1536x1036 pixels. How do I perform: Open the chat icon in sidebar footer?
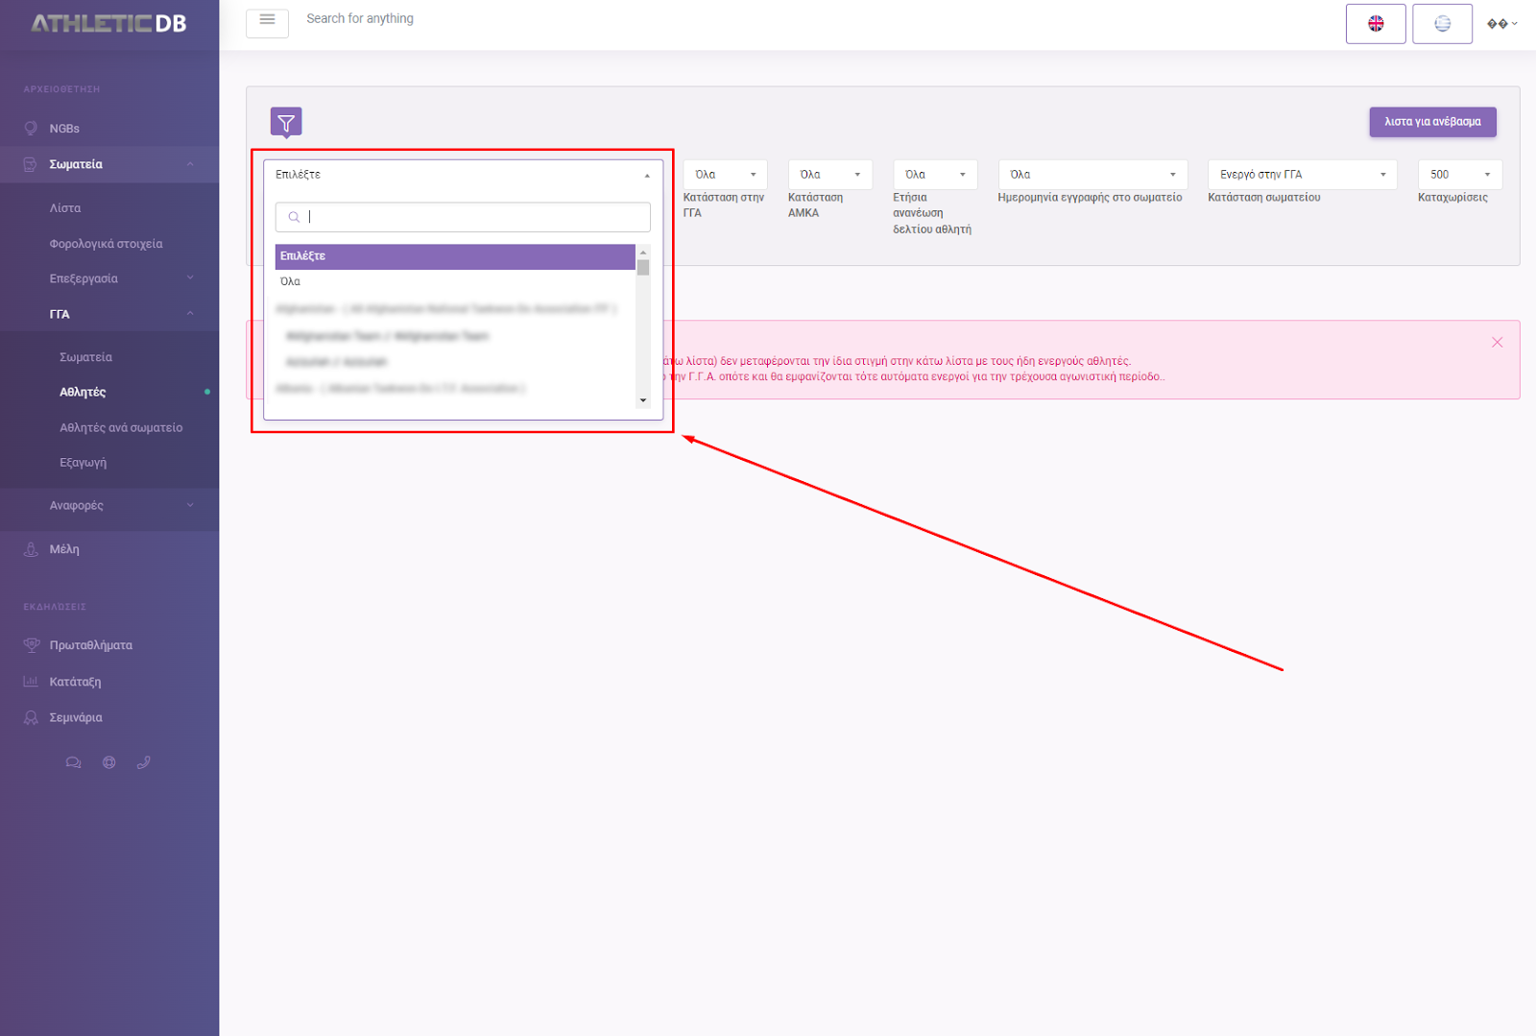[73, 762]
